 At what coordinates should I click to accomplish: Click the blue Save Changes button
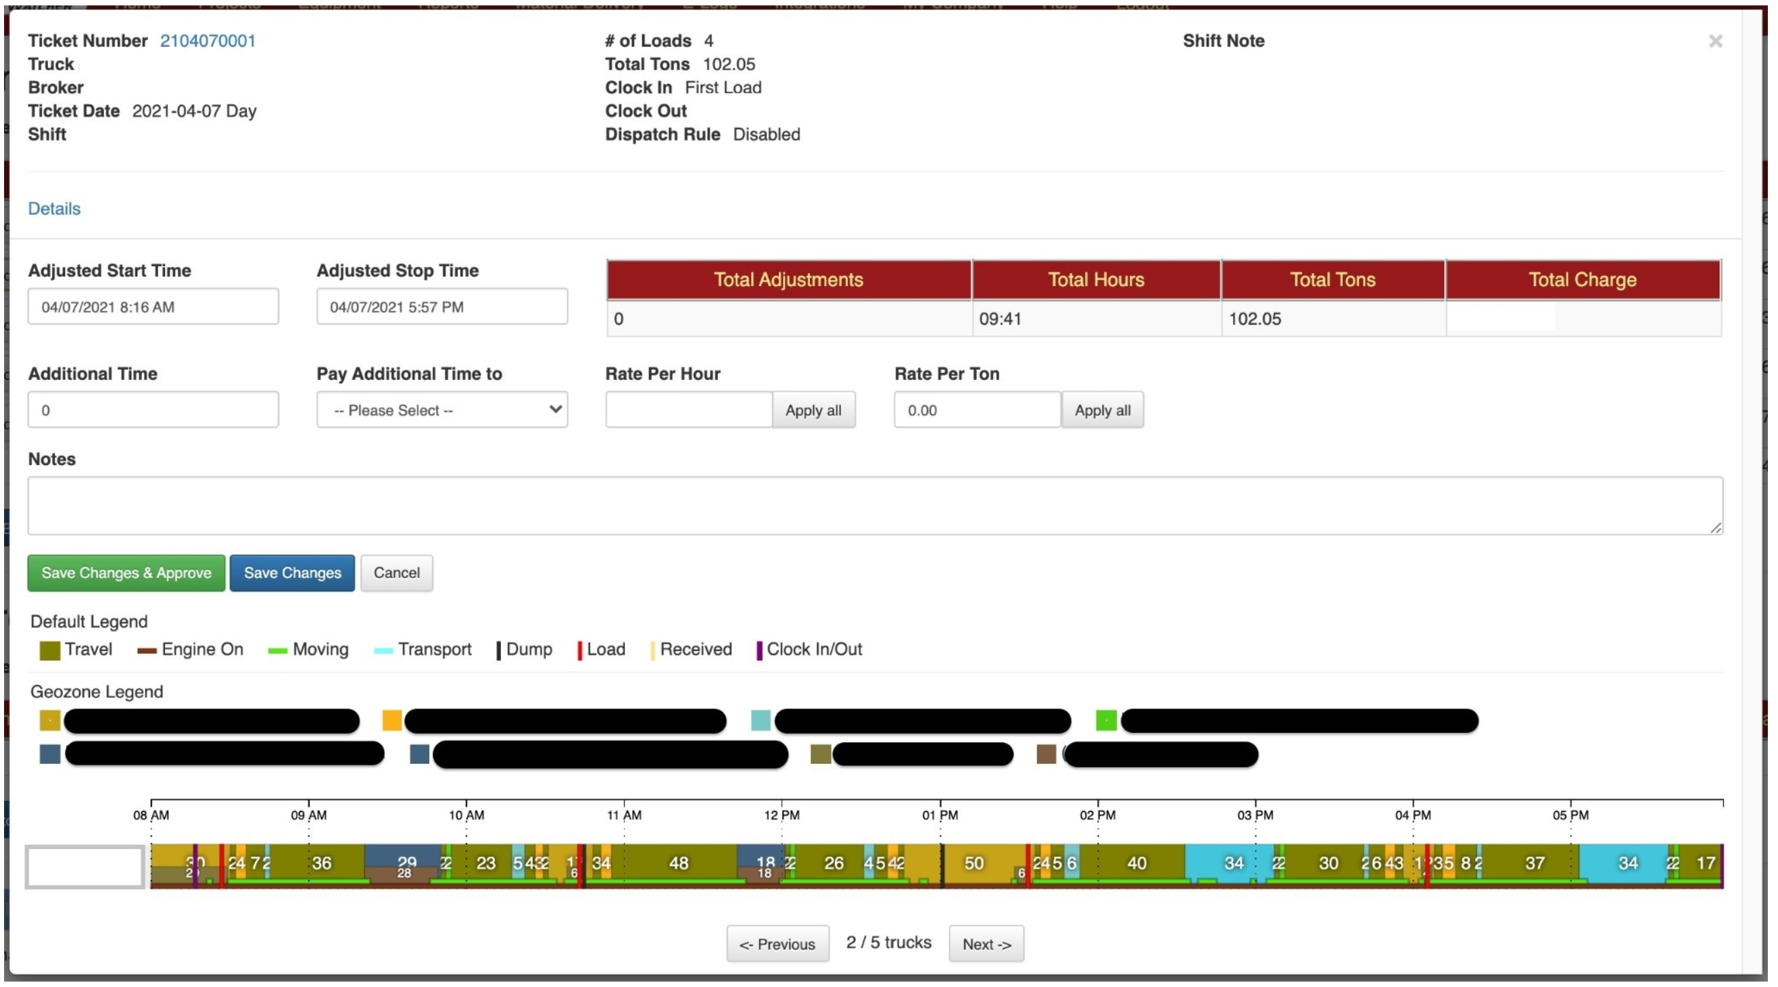[292, 573]
